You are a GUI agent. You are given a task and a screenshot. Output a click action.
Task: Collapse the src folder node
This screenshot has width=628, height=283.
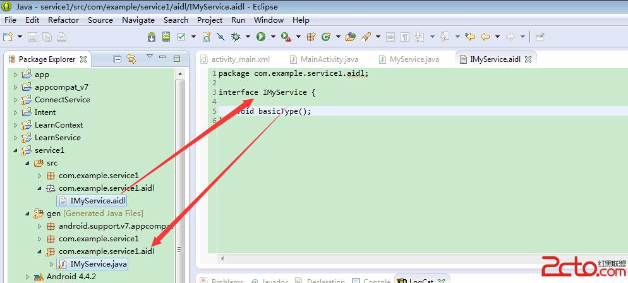27,164
